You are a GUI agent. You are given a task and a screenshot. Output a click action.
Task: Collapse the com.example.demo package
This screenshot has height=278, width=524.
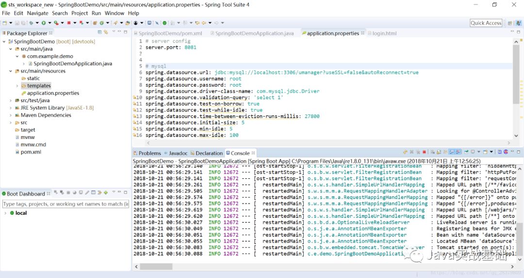(x=17, y=56)
